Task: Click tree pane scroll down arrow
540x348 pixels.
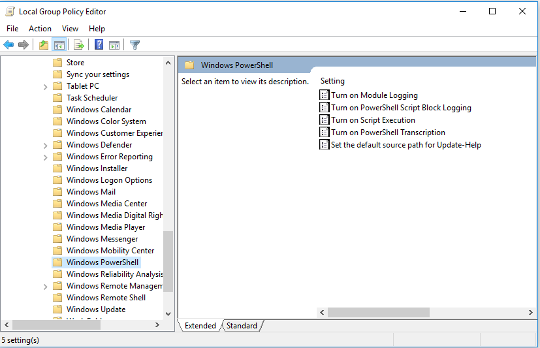Action: pos(168,313)
